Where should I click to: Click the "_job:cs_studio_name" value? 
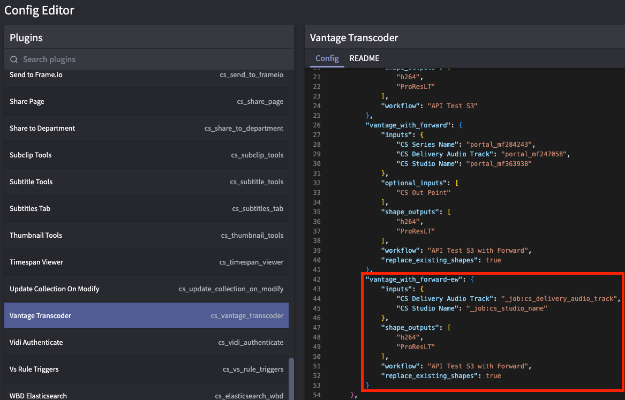pos(507,308)
